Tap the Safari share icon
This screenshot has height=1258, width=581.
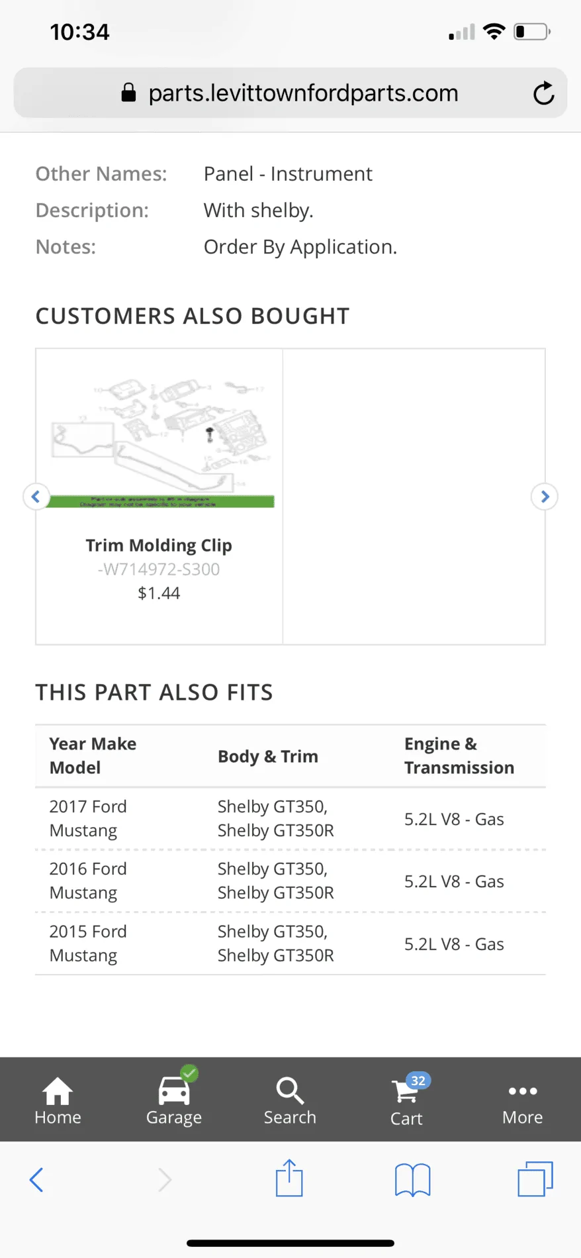(289, 1178)
